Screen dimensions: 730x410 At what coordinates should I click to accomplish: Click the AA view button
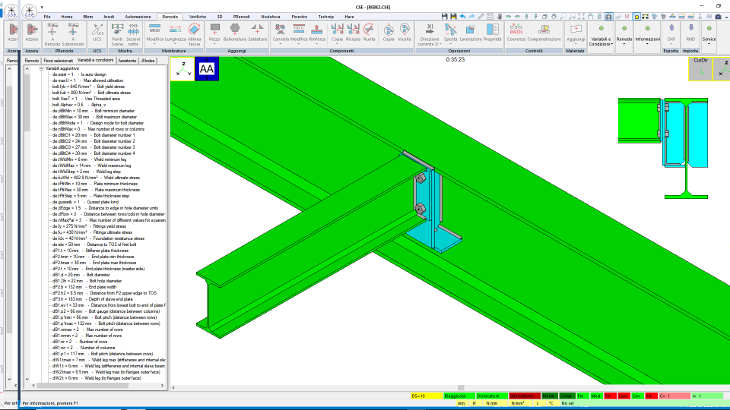[x=207, y=69]
